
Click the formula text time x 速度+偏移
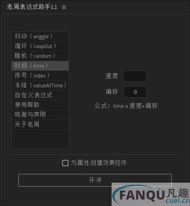coord(135,106)
